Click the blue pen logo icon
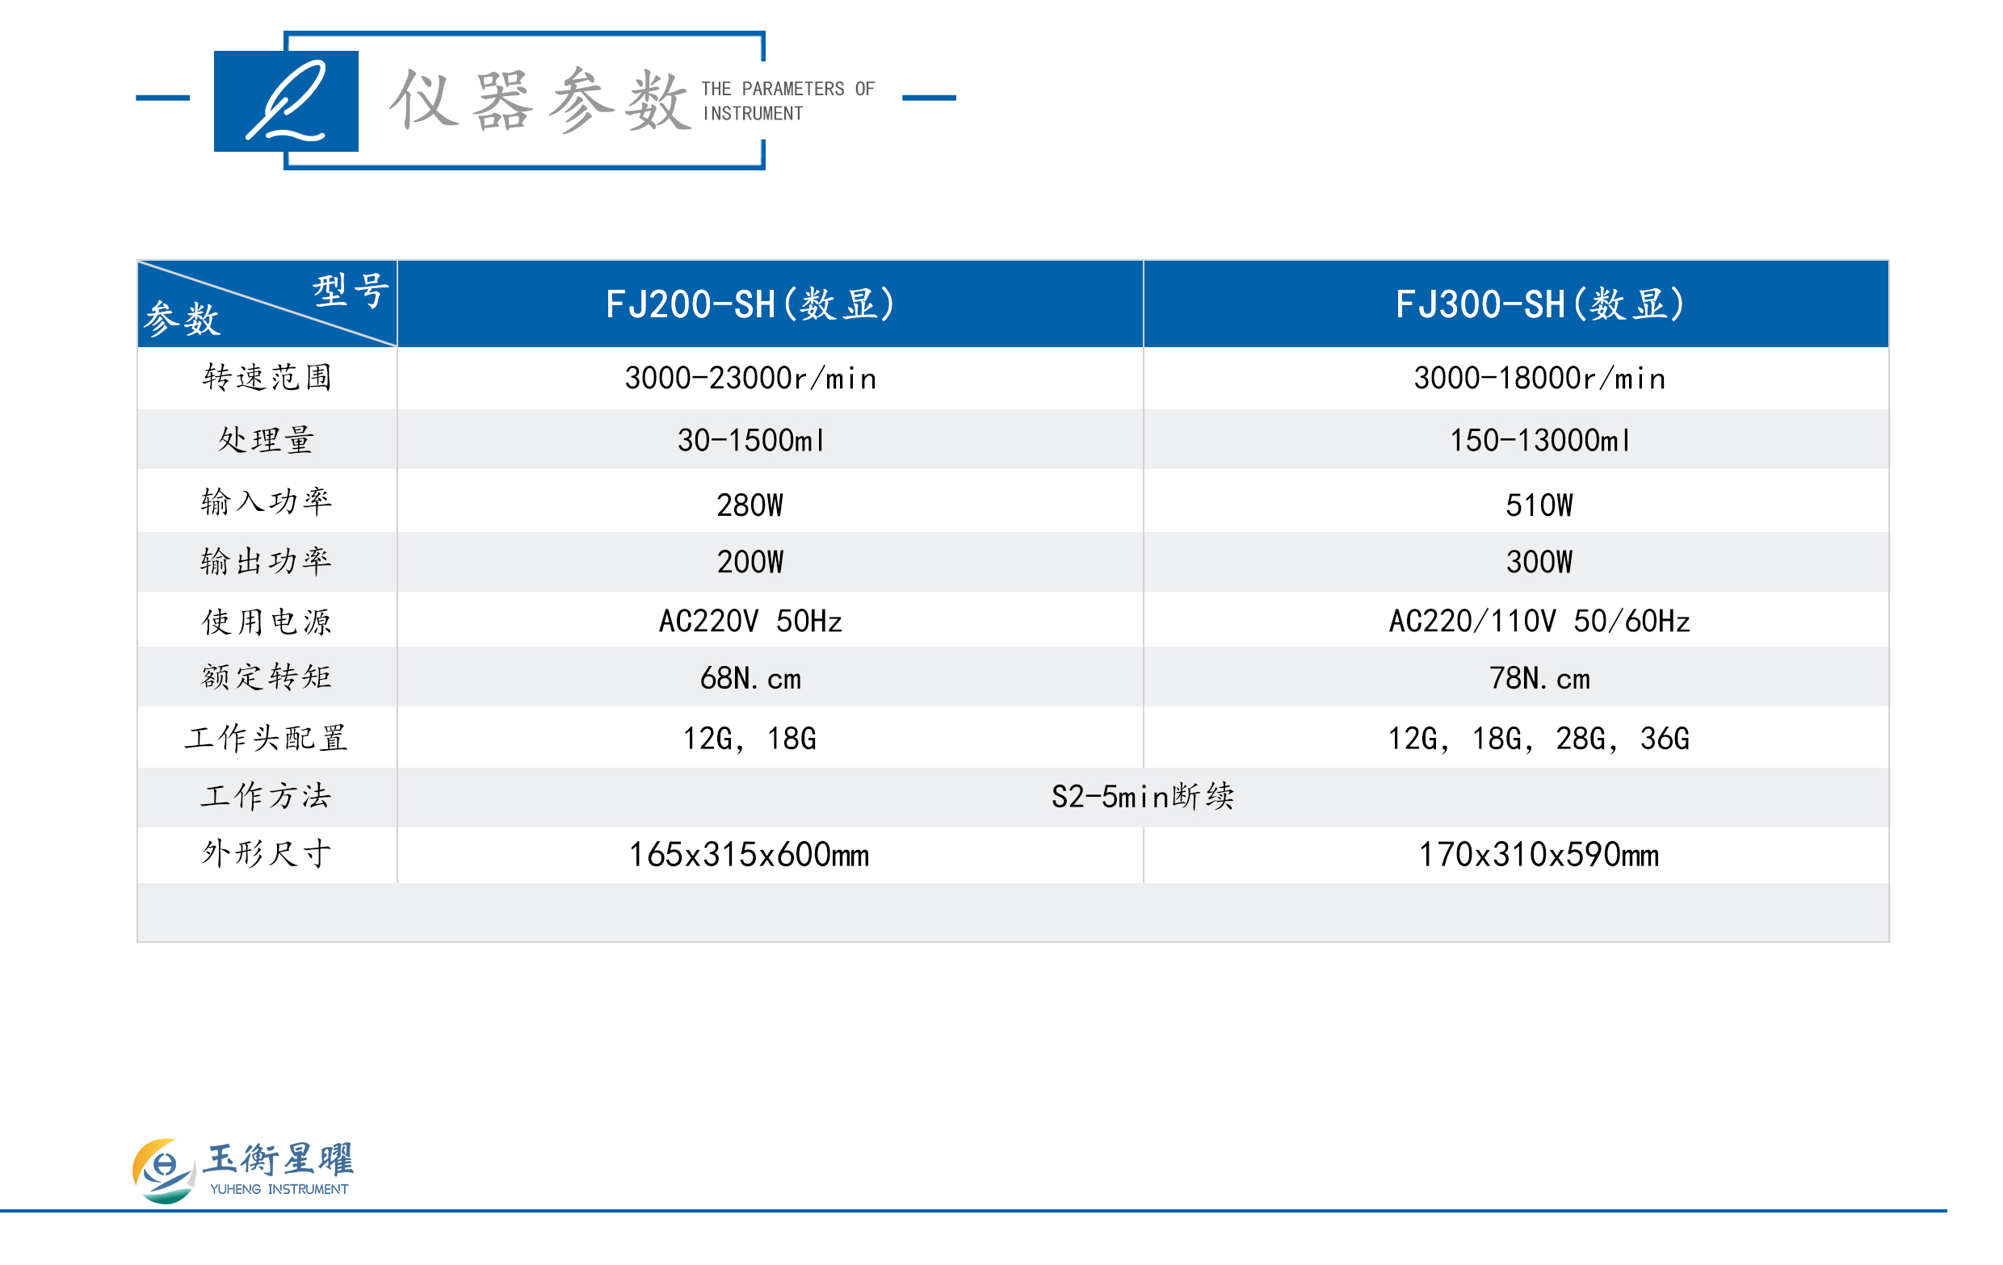 (x=287, y=102)
